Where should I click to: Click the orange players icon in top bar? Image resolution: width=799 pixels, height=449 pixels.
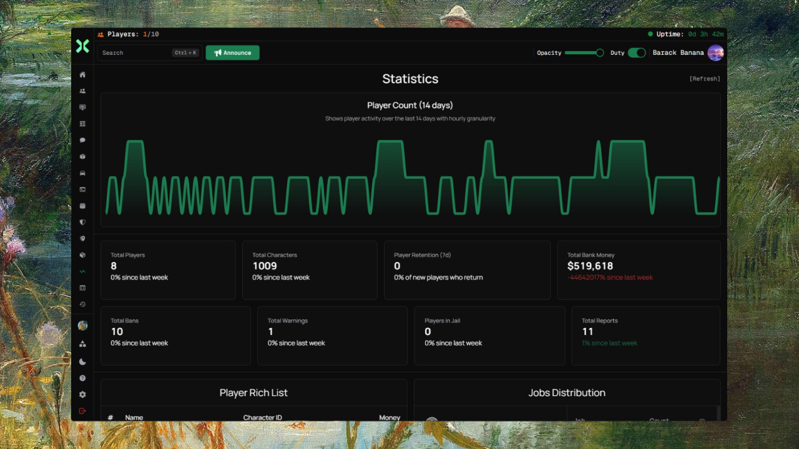point(100,34)
